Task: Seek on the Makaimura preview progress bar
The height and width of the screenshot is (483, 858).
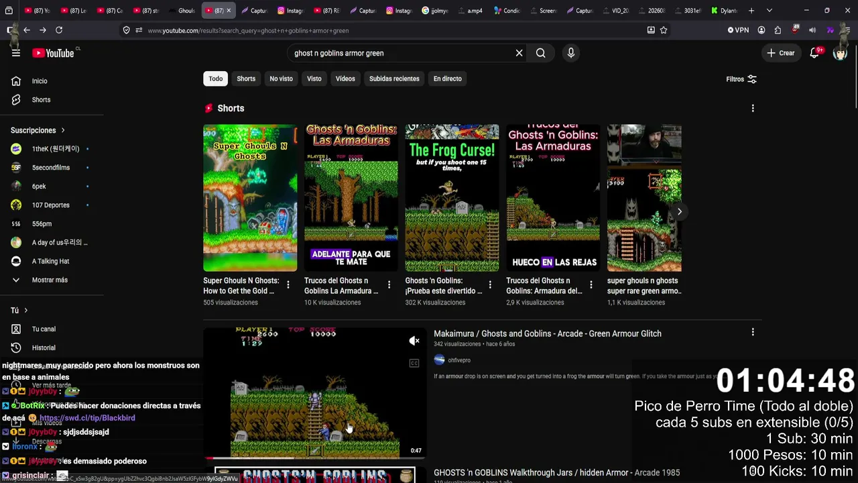Action: (315, 458)
